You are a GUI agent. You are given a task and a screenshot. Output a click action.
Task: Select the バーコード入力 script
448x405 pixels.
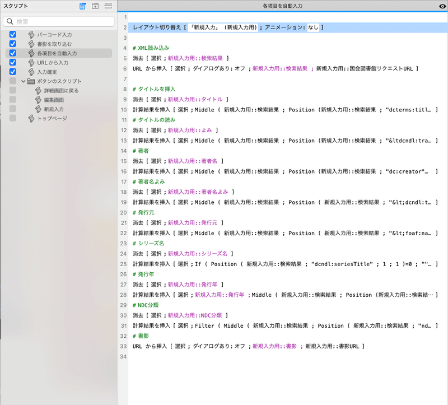click(x=54, y=35)
